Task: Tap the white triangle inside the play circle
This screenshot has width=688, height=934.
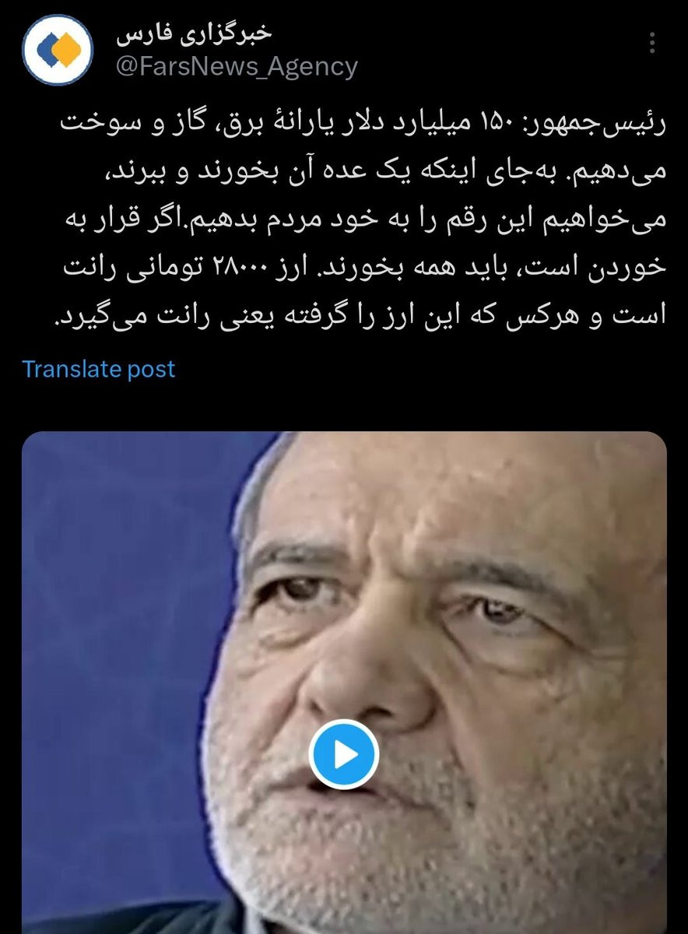Action: (346, 754)
